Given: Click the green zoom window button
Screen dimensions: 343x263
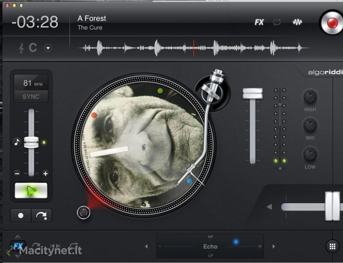Looking at the screenshot, I should click(21, 5).
